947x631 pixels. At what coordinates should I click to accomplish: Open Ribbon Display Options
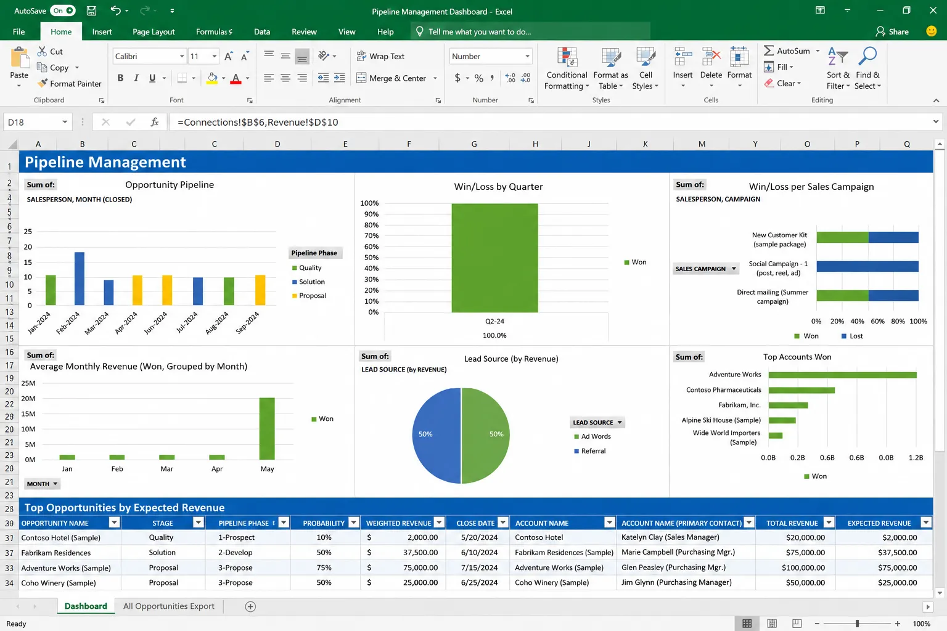point(820,10)
